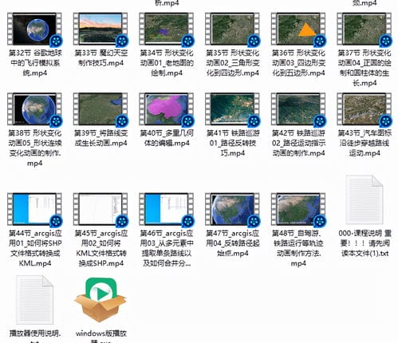Click file name 第43节_汽车图标沿徒步穿越路线运动.mp4

click(x=365, y=143)
